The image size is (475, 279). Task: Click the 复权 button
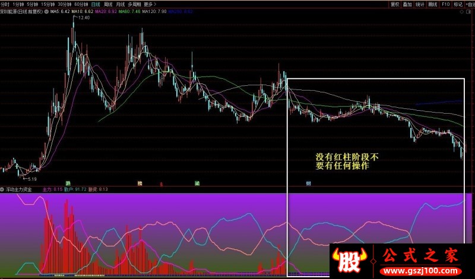(x=395, y=4)
